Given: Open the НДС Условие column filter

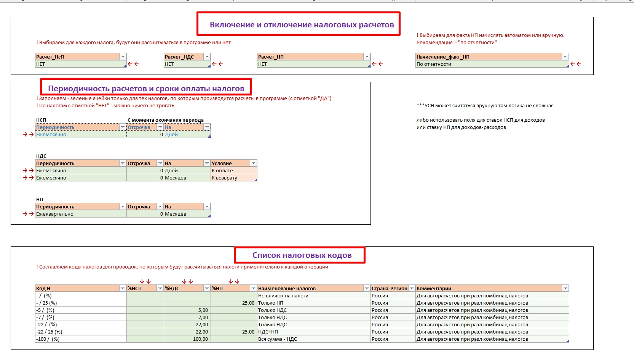Looking at the screenshot, I should (x=253, y=163).
